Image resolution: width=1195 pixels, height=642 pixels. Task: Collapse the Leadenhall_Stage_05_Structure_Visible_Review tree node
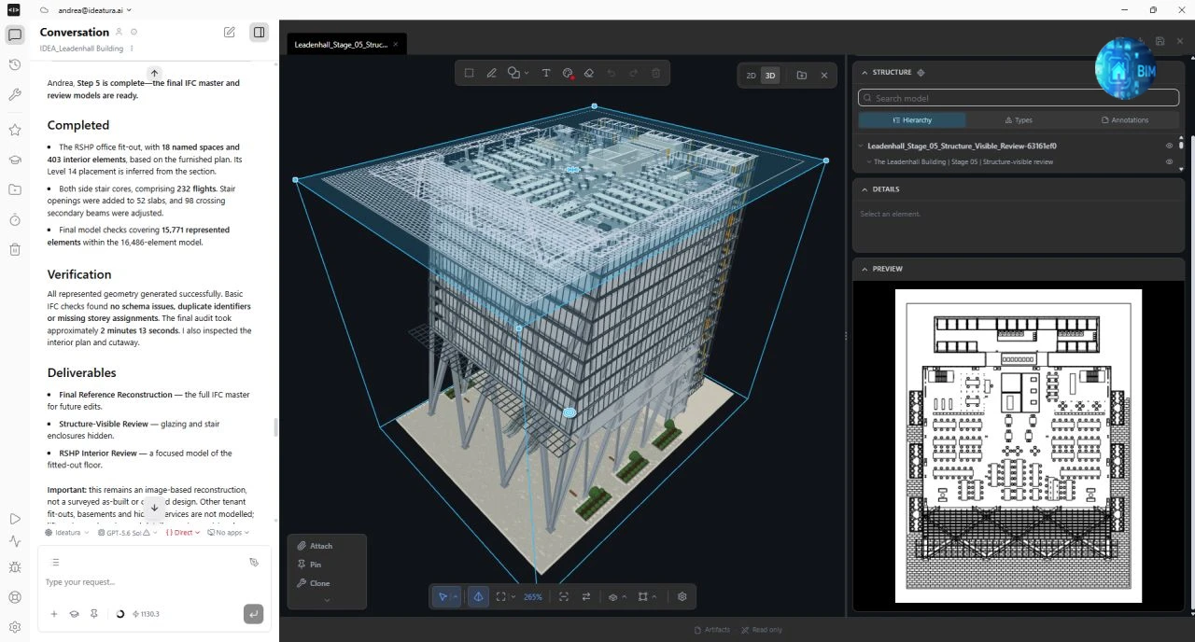(x=861, y=146)
